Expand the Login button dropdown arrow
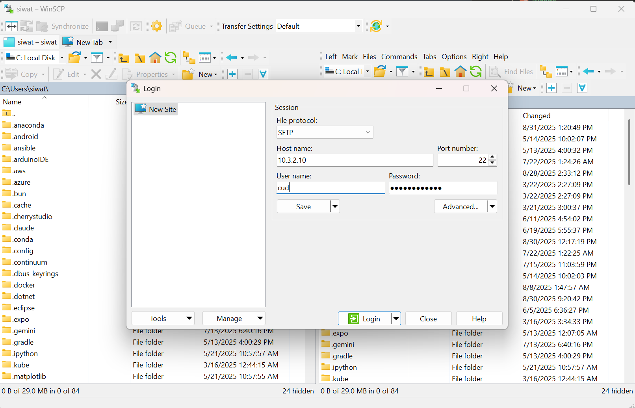The height and width of the screenshot is (408, 635). click(x=396, y=319)
